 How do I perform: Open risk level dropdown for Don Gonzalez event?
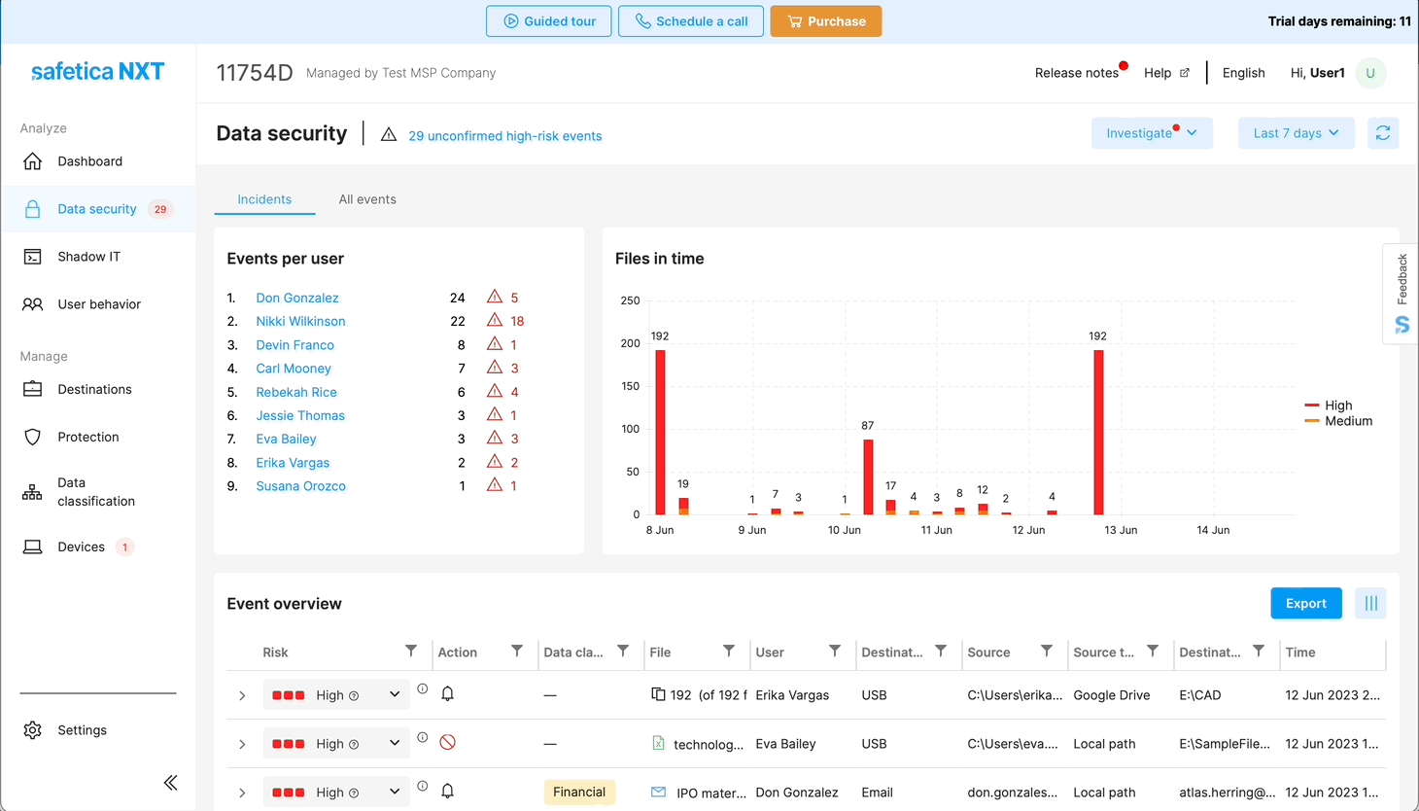point(394,792)
